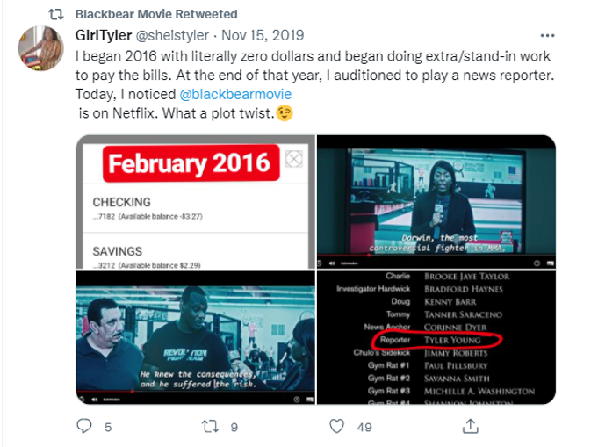
Task: Click the reply count 5
Action: coord(108,427)
